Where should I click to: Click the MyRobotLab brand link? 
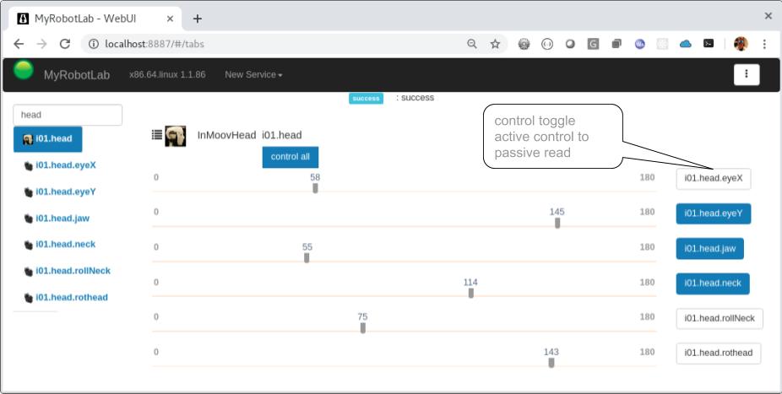click(77, 75)
